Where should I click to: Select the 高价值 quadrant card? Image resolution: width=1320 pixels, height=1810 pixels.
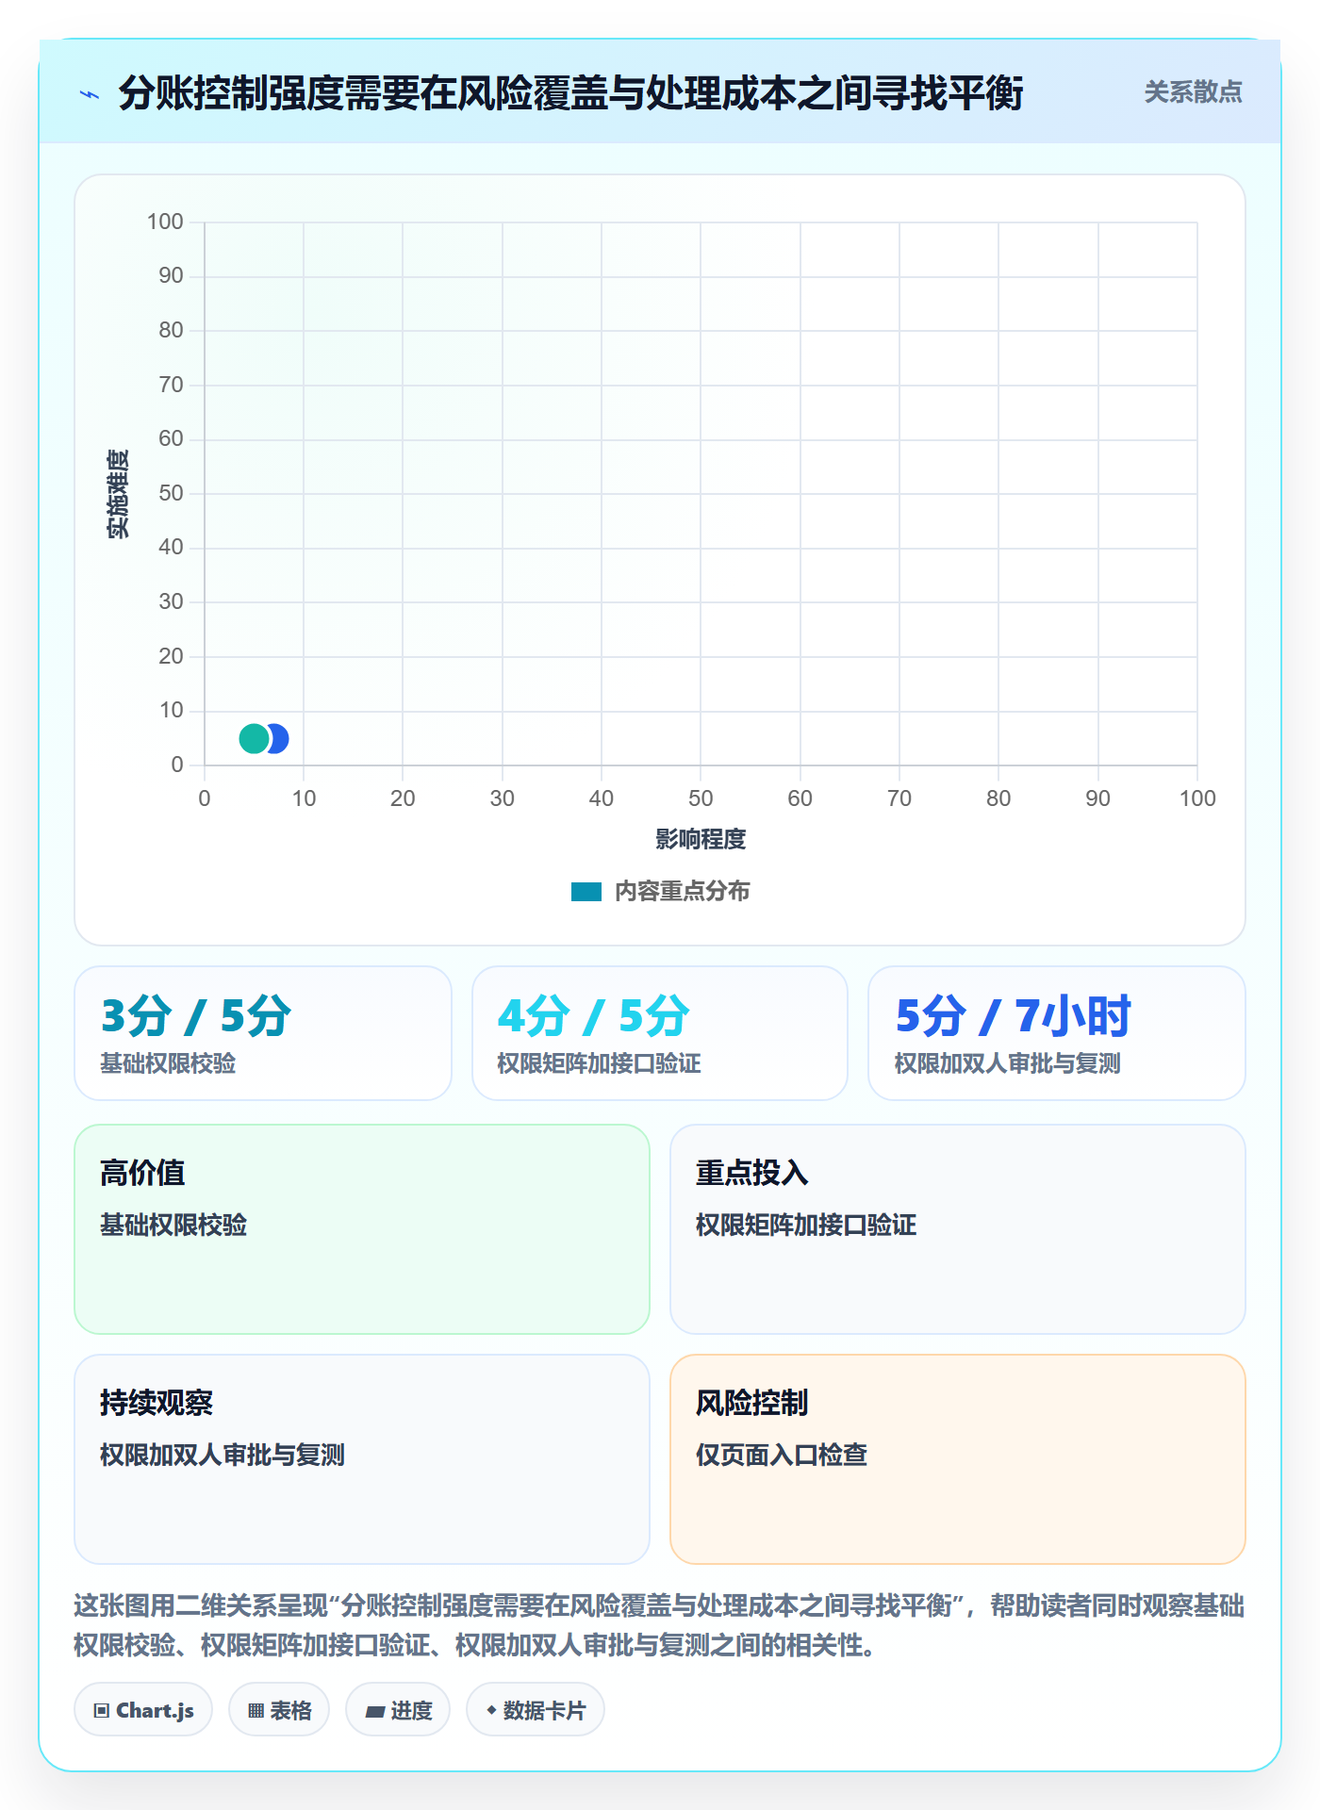pyautogui.click(x=362, y=1229)
